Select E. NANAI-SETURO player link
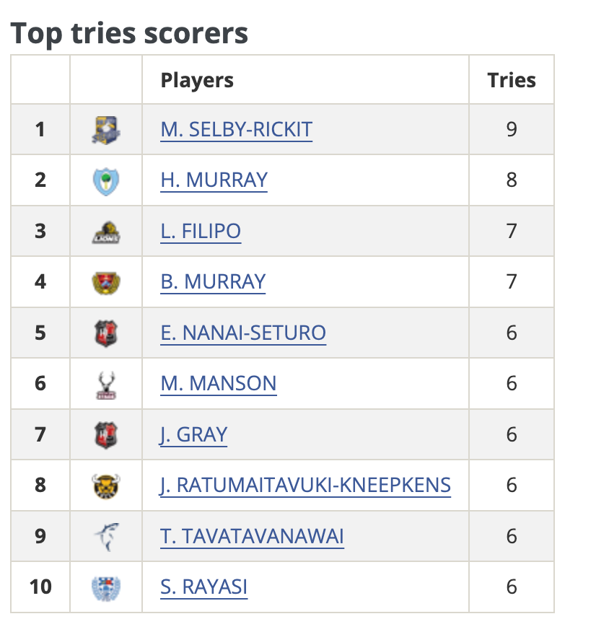This screenshot has width=609, height=632. (243, 333)
